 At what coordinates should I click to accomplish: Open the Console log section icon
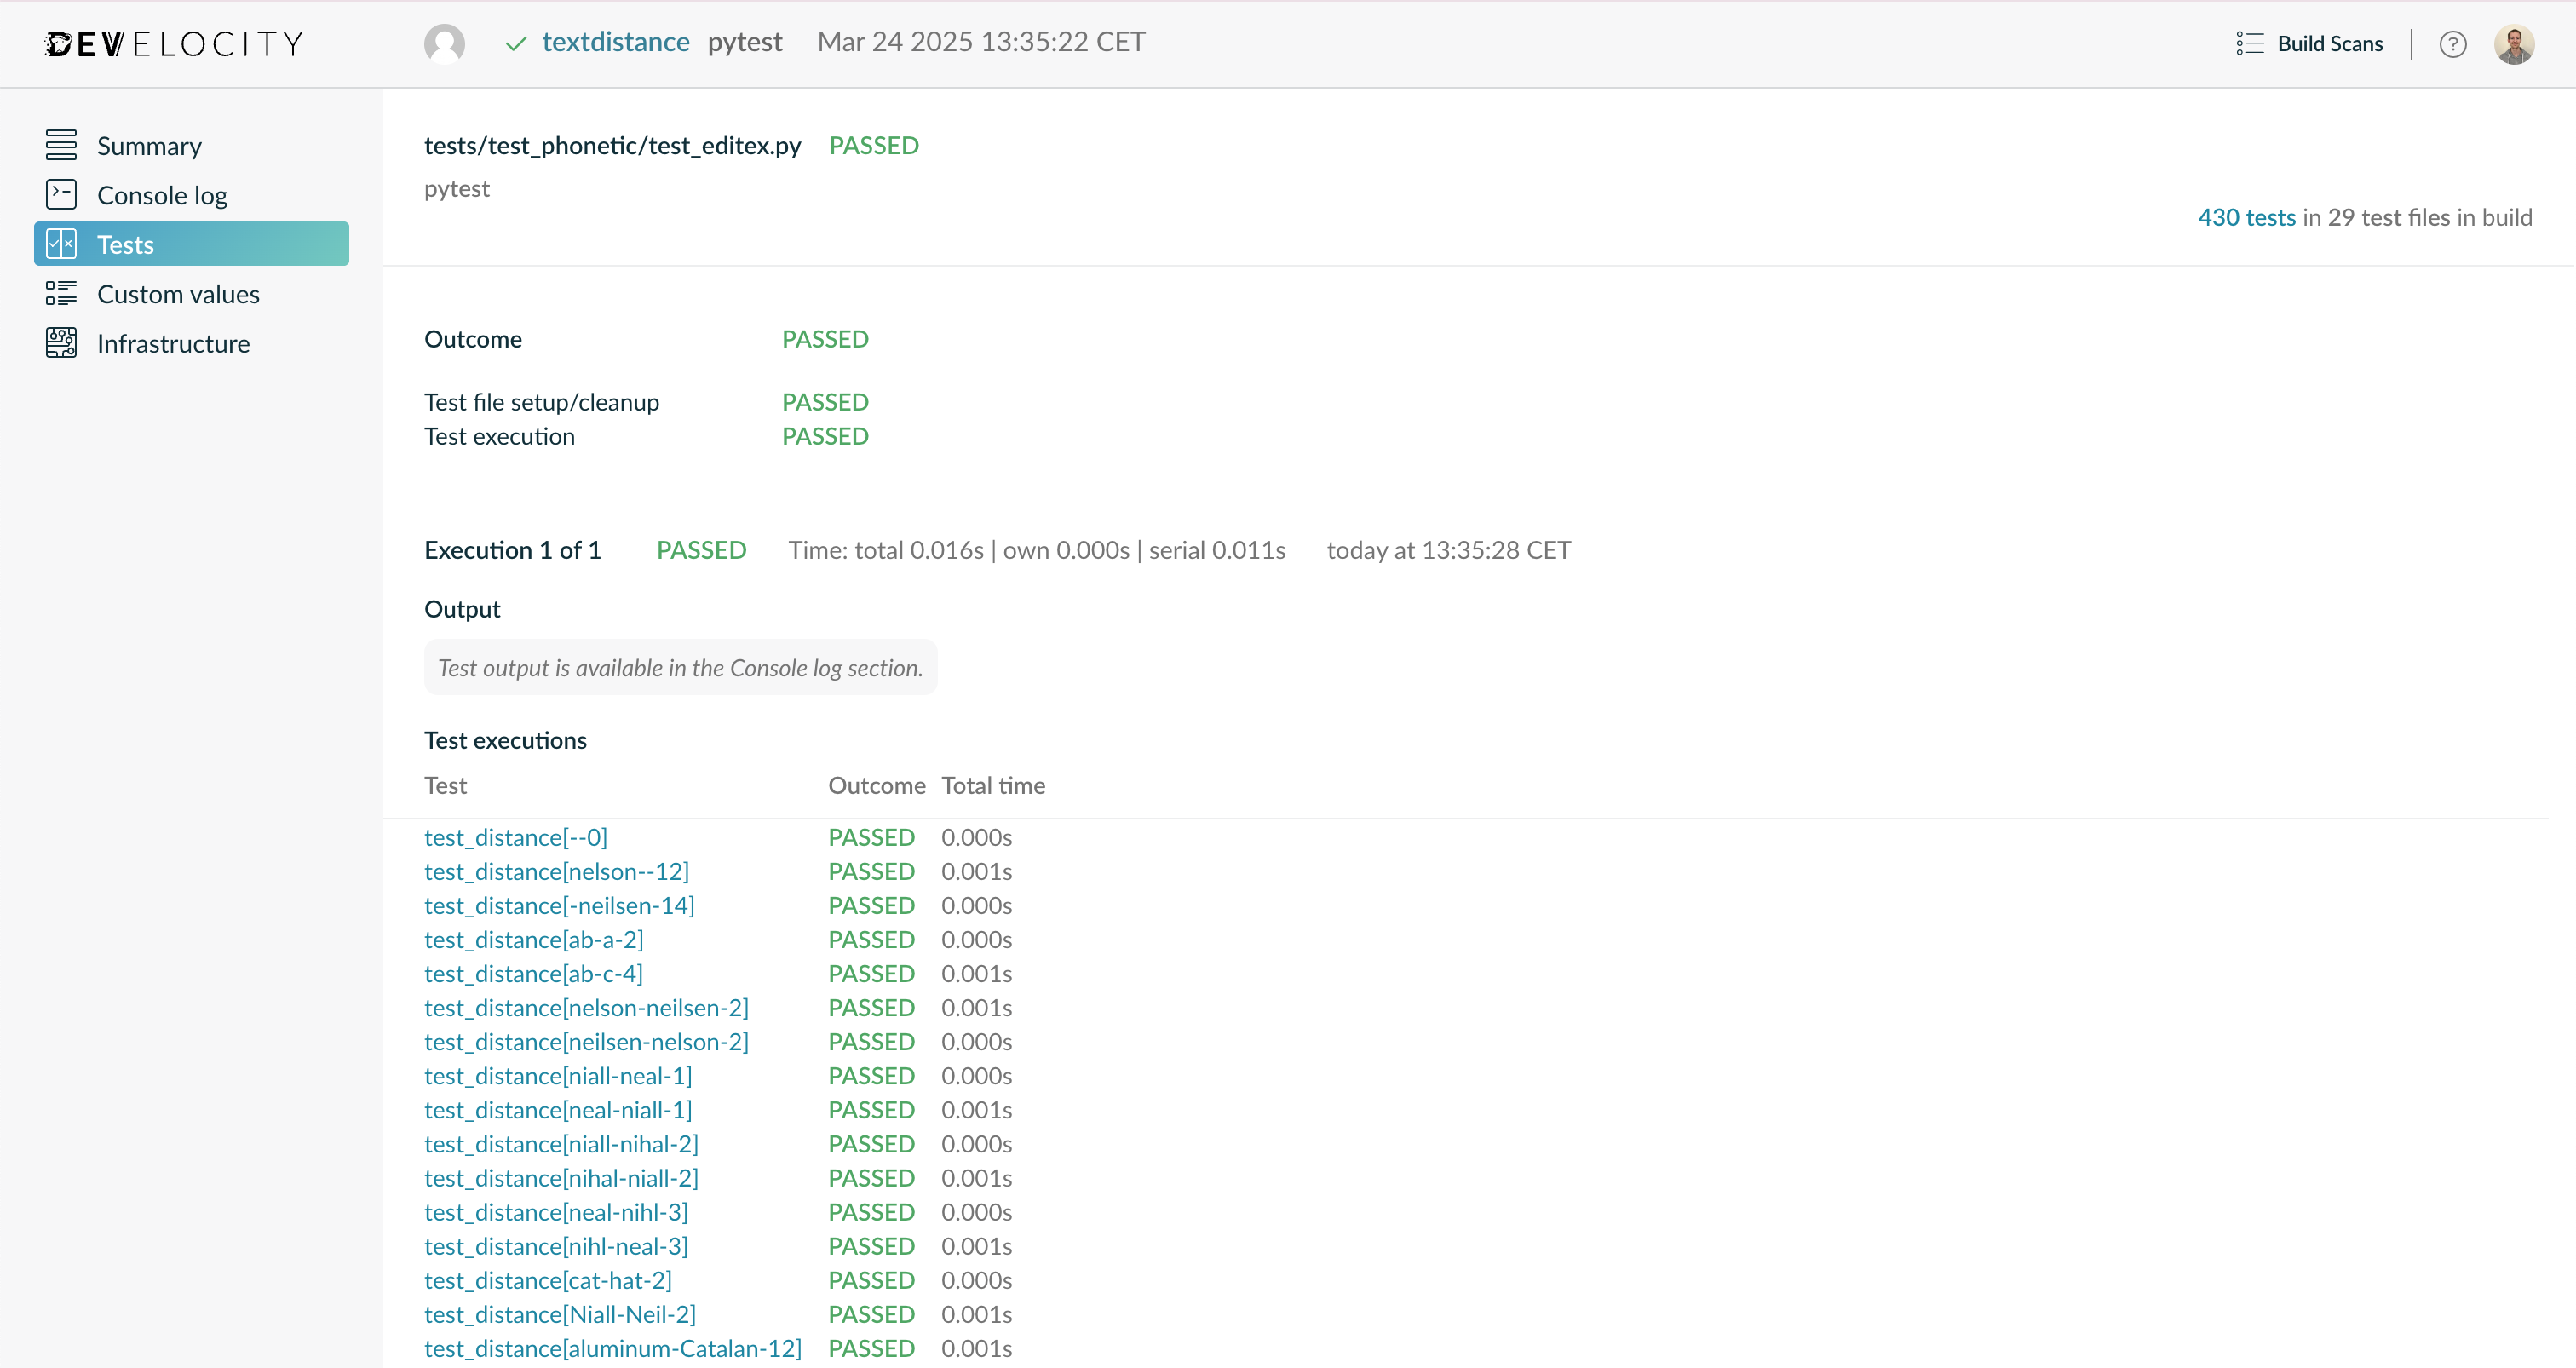pyautogui.click(x=61, y=194)
